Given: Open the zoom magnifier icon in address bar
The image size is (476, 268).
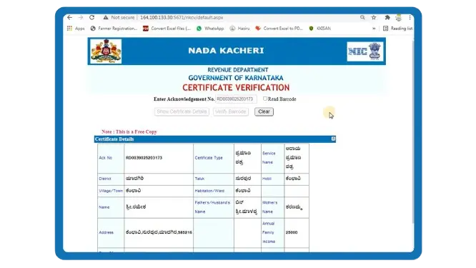Looking at the screenshot, I should [x=362, y=18].
